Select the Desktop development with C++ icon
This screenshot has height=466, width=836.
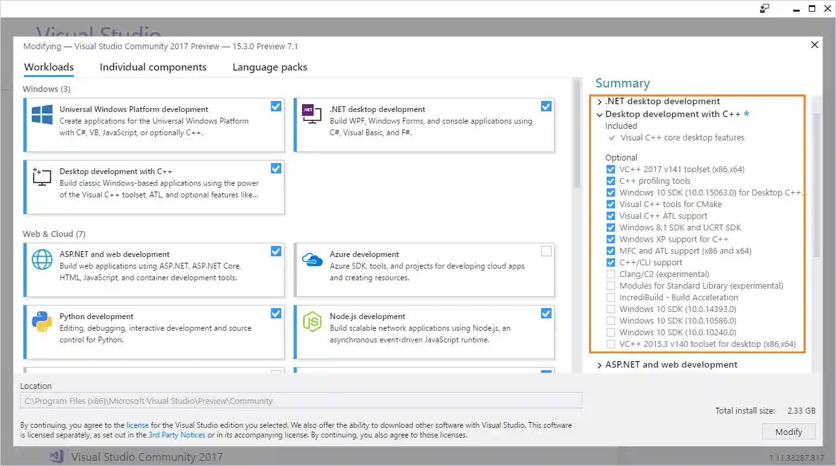(x=41, y=178)
